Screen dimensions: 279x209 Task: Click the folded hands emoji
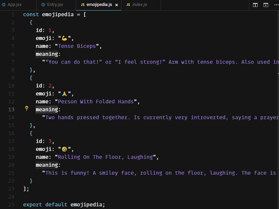pos(65,94)
